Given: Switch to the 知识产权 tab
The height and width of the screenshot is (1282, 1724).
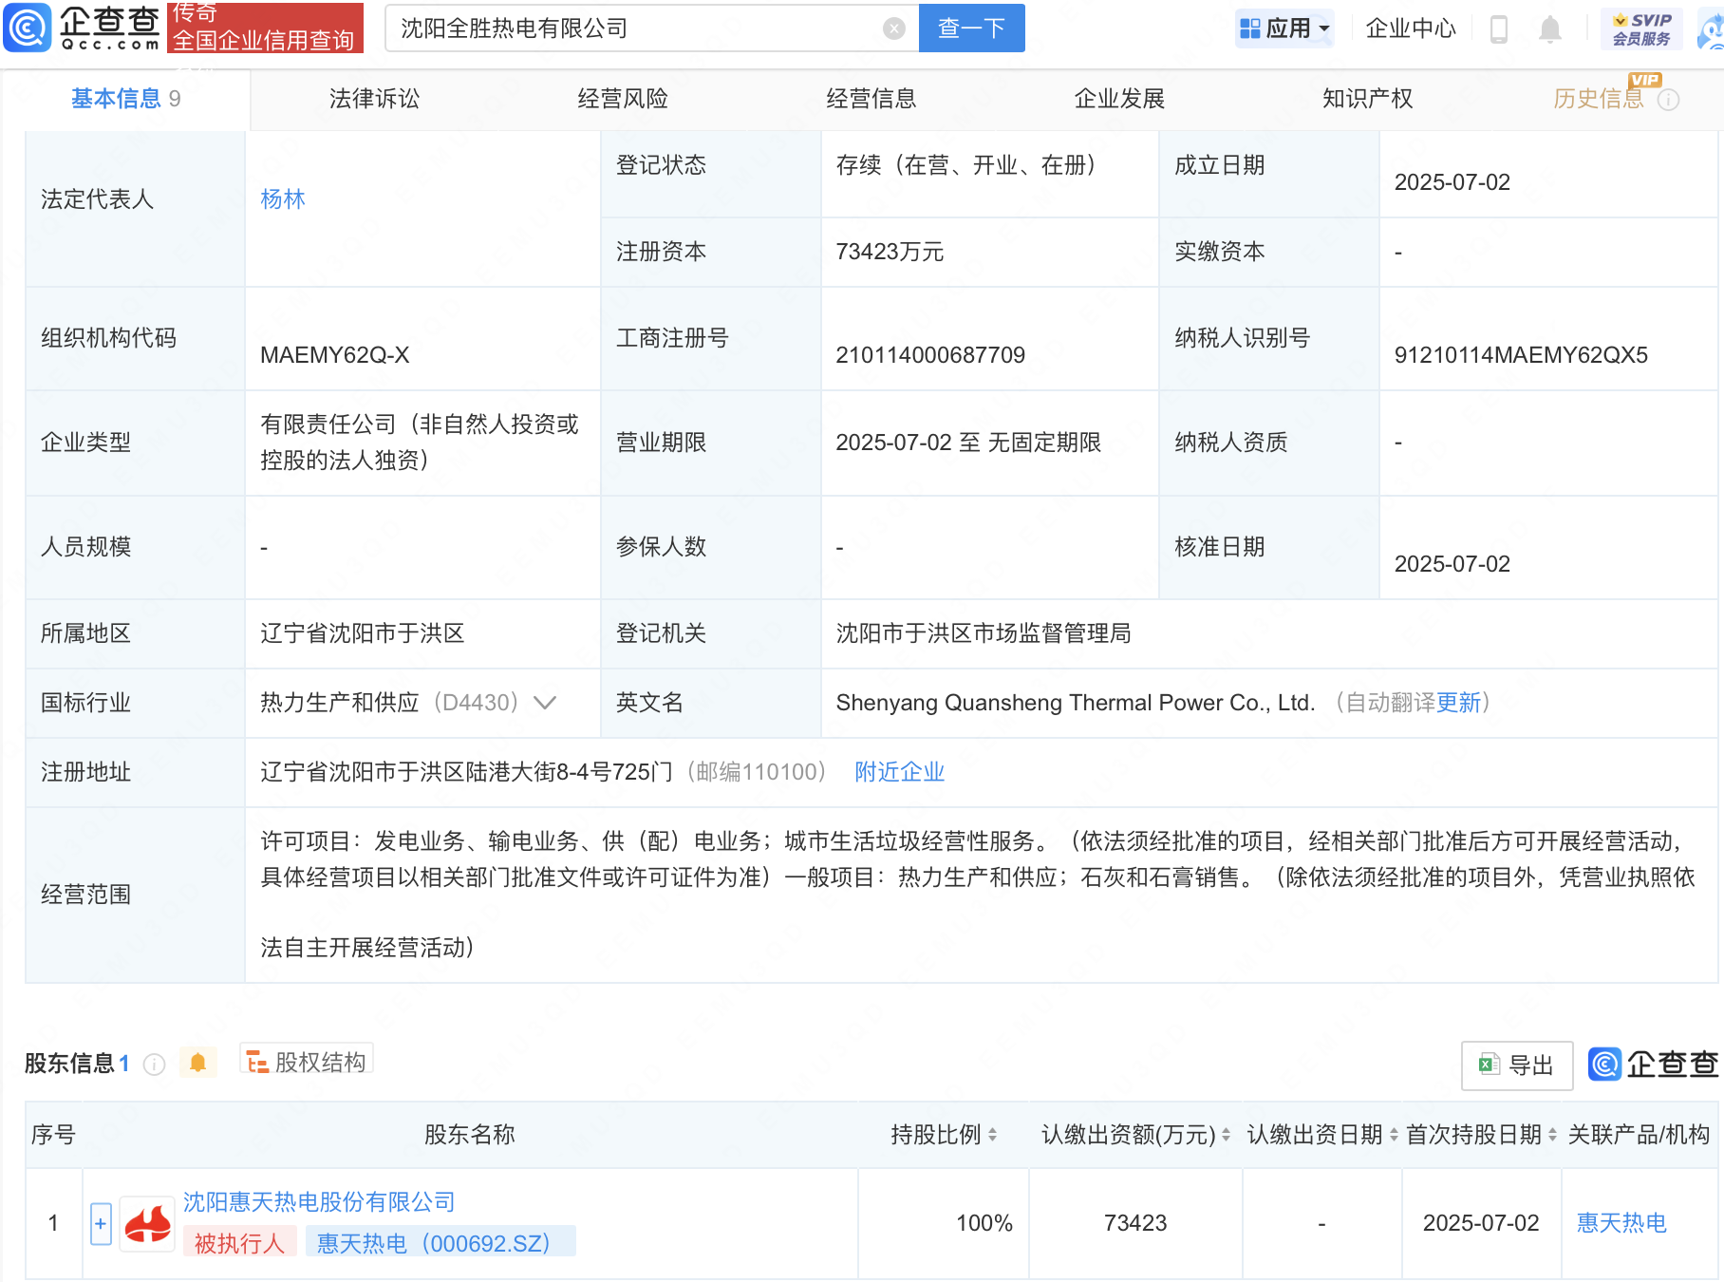Looking at the screenshot, I should tap(1367, 99).
